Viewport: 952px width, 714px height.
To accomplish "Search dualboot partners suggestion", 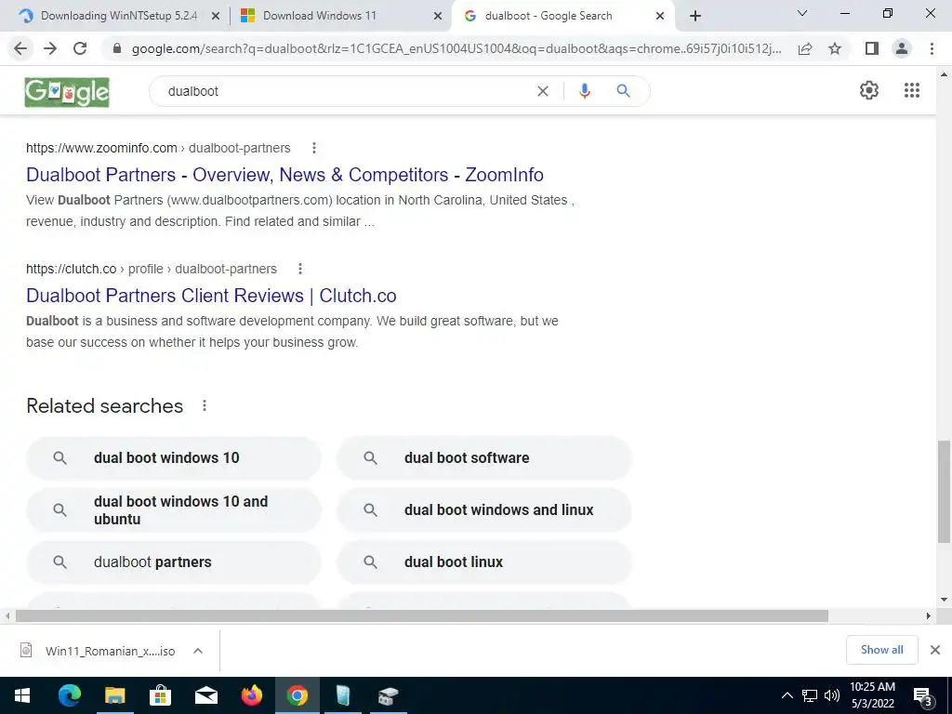I will 174,562.
